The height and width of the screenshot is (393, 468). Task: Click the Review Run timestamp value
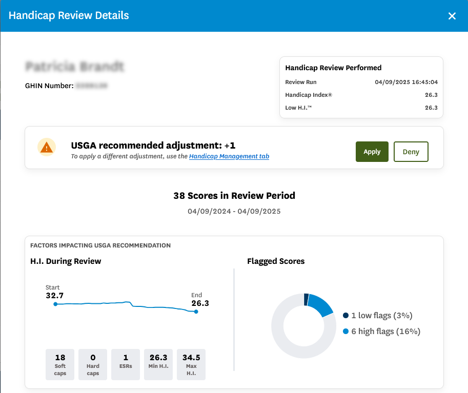(x=406, y=82)
